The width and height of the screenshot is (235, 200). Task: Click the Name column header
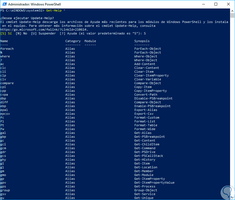point(4,41)
